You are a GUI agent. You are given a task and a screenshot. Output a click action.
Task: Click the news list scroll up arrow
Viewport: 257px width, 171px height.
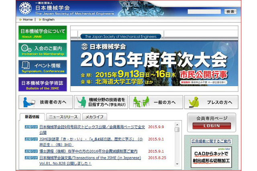pyautogui.click(x=177, y=125)
